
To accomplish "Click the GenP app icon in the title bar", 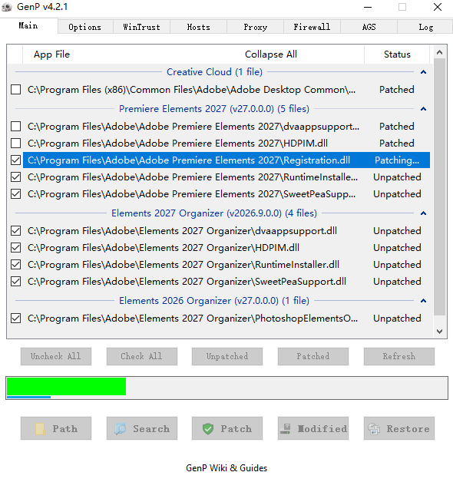I will [7, 7].
